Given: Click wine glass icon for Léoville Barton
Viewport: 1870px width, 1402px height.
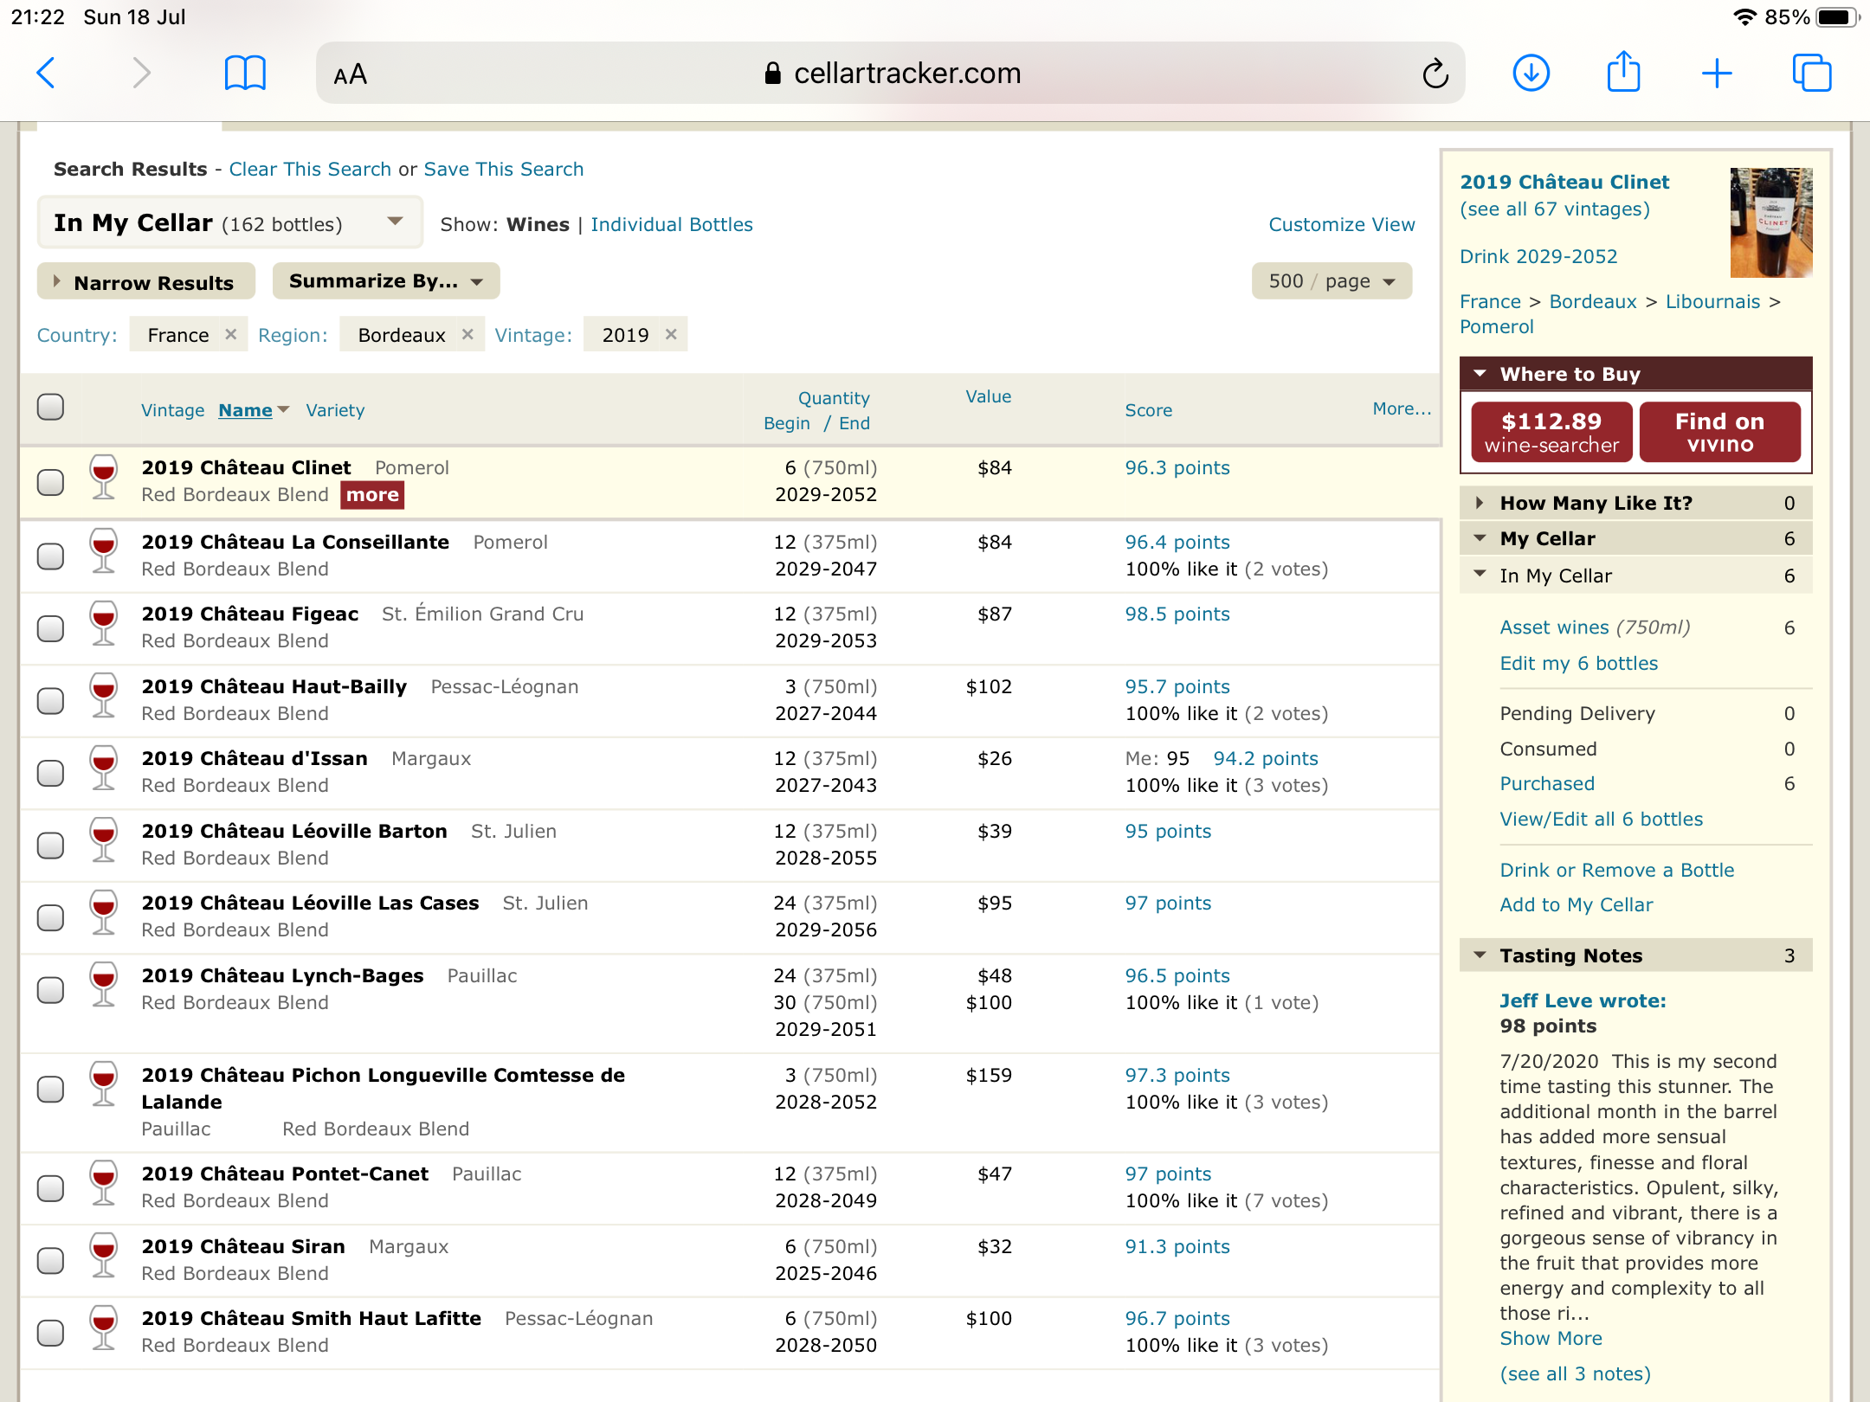Looking at the screenshot, I should point(103,840).
